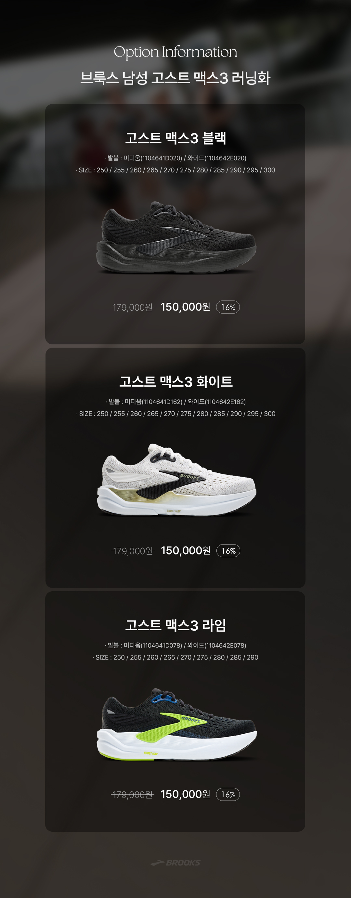Click the white Ghost Max 3 shoe image

pyautogui.click(x=176, y=480)
